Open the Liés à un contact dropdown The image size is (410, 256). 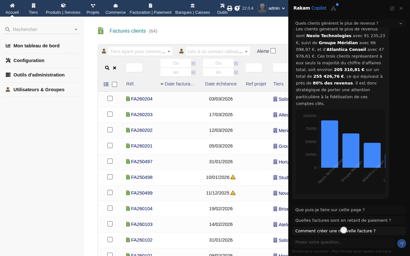pyautogui.click(x=218, y=52)
